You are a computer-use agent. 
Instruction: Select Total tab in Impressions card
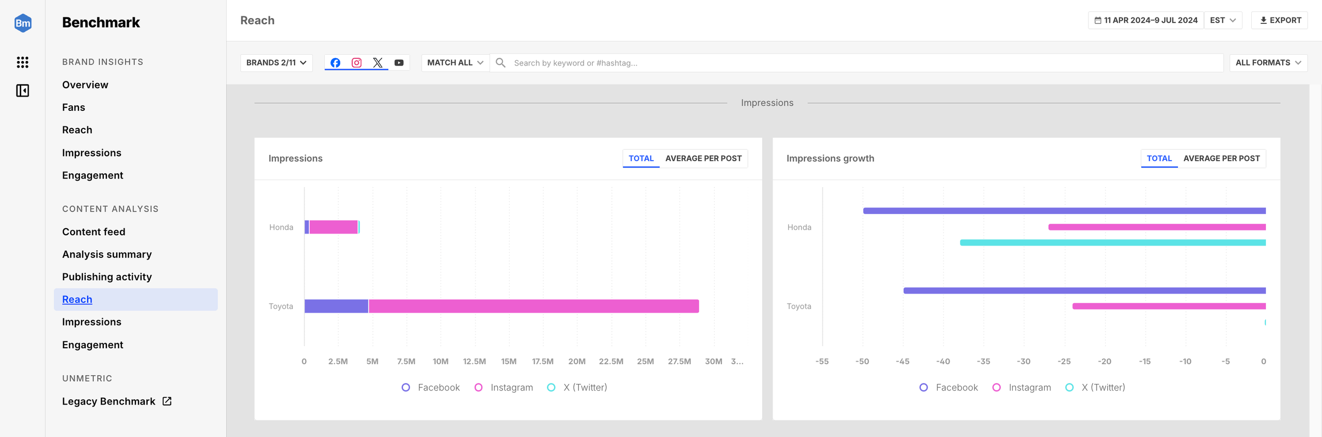(641, 158)
